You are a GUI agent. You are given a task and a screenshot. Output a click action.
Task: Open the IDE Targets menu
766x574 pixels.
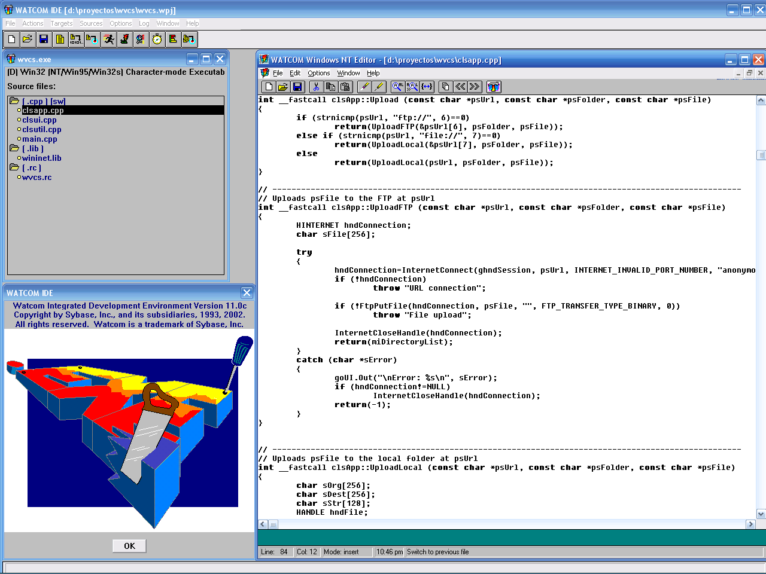tap(62, 23)
